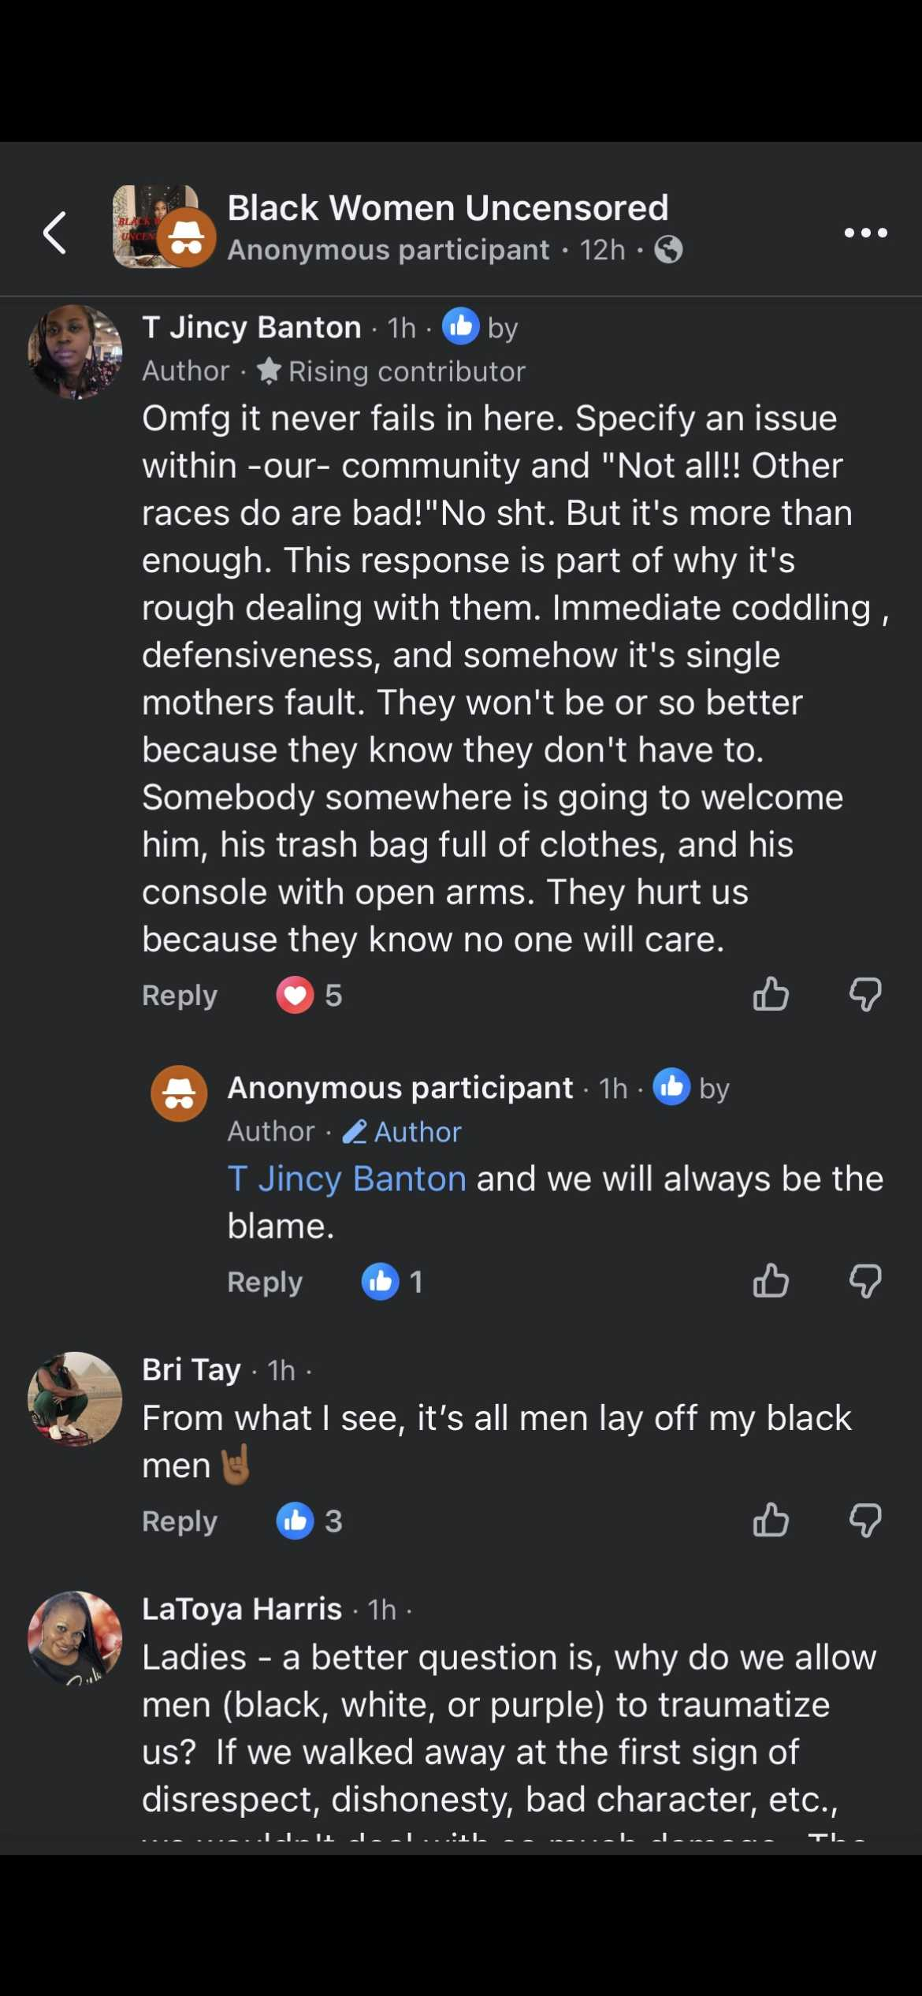Thumbs up the Anonymous participant reply
The width and height of the screenshot is (922, 1996).
771,1281
